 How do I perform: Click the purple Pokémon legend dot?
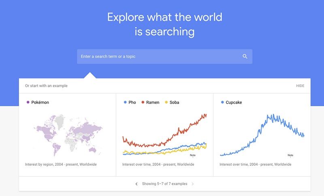pyautogui.click(x=28, y=102)
